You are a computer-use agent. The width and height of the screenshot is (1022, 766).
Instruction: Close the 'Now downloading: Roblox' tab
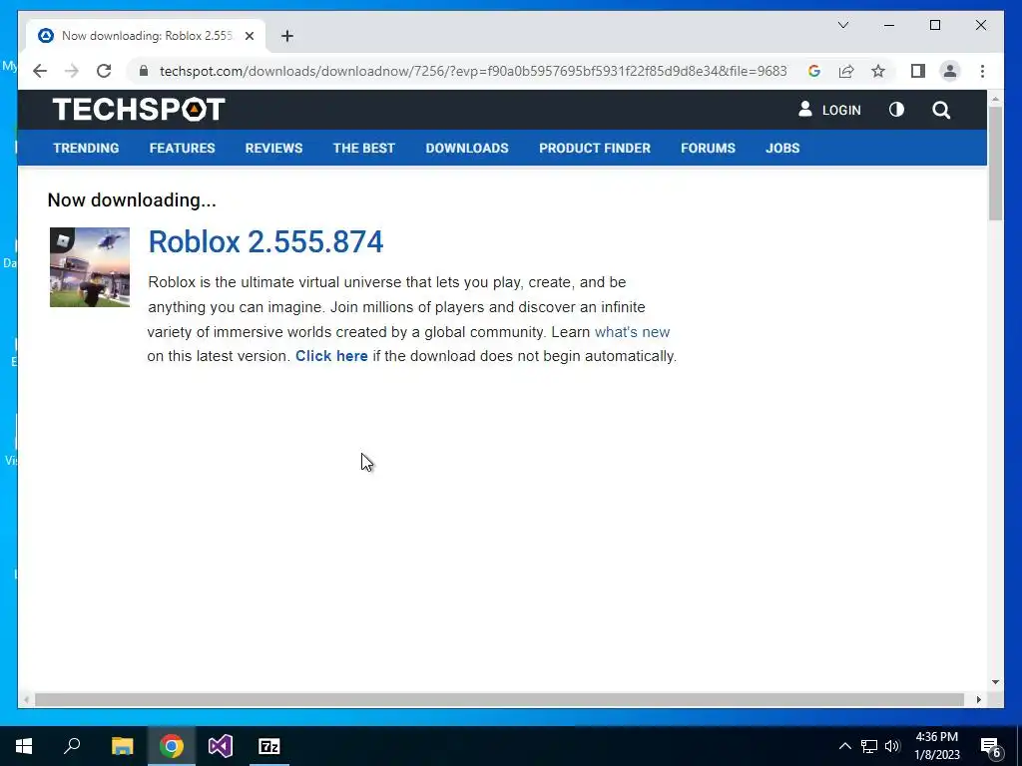coord(249,36)
